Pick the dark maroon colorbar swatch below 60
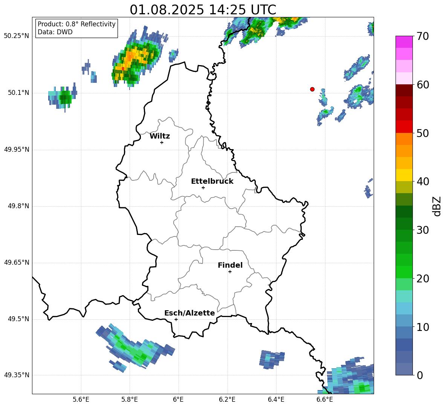 (404, 90)
